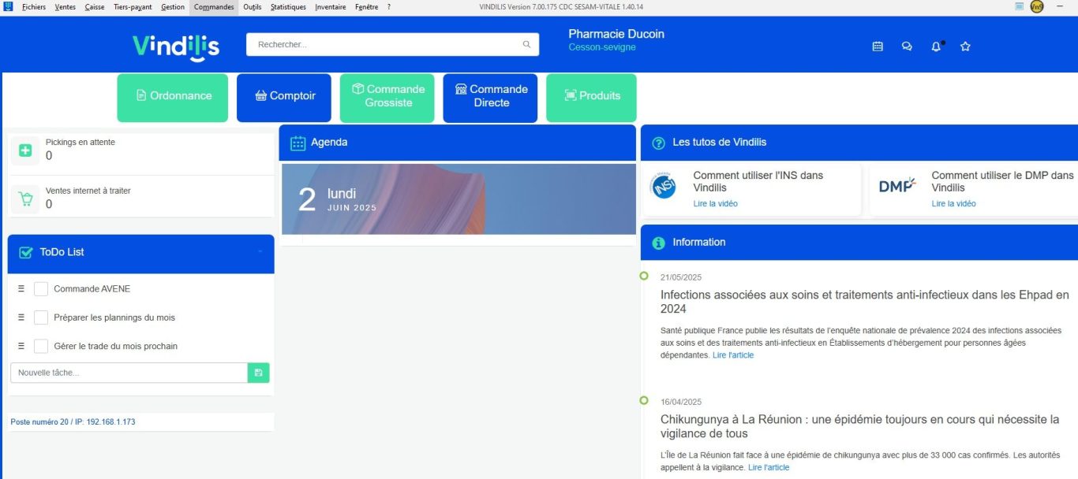
Task: Click the Cesson-sevigne location text
Action: coord(602,47)
